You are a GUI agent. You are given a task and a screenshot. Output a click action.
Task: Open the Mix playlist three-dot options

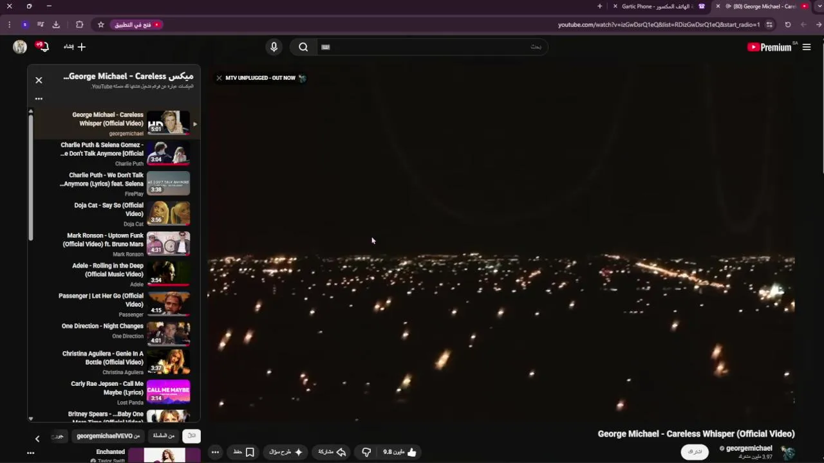point(39,99)
